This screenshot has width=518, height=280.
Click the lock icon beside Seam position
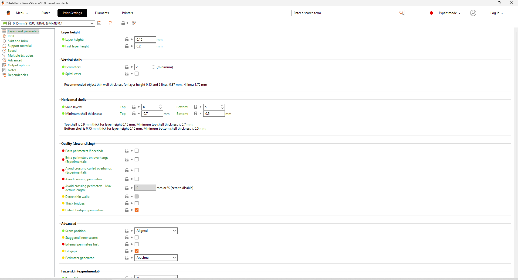pos(127,231)
